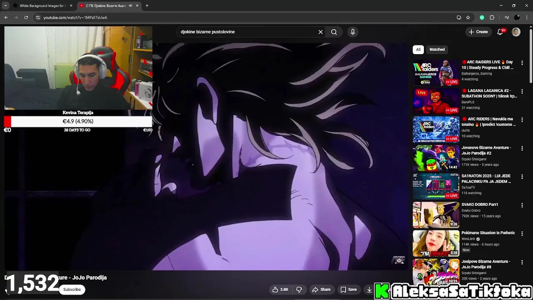Click the SVAKO DOBRO Part1 title

click(x=480, y=205)
